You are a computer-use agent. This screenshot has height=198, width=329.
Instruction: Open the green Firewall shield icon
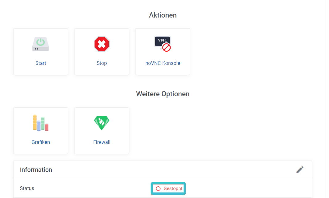click(102, 123)
